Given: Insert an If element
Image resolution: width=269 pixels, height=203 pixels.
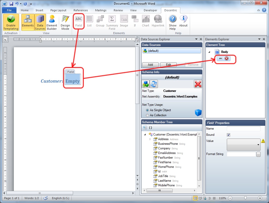Looking at the screenshot, I should 135,21.
